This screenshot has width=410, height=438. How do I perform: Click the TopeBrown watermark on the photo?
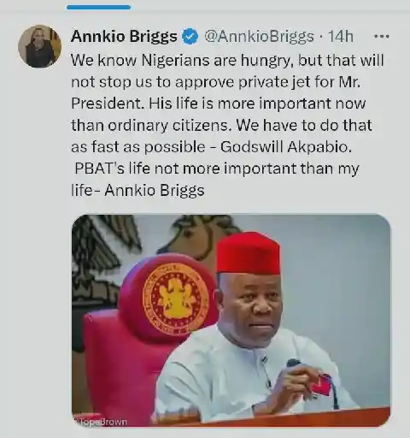click(x=101, y=422)
